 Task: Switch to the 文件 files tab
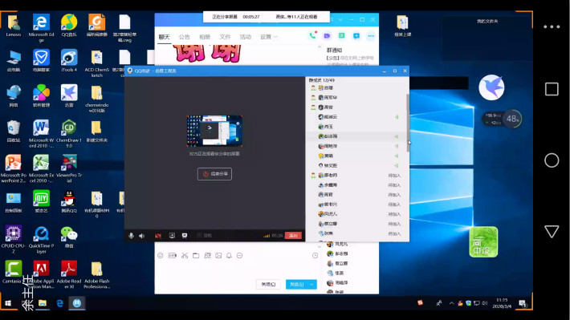pyautogui.click(x=225, y=37)
